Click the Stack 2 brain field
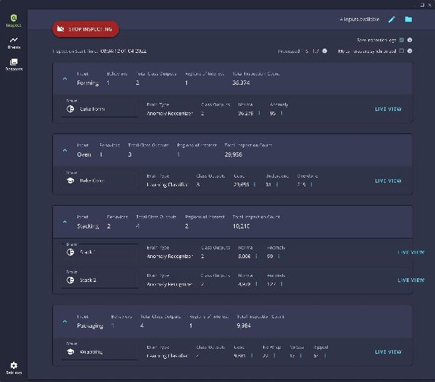Screen dimensions: 435x382 tap(99, 280)
